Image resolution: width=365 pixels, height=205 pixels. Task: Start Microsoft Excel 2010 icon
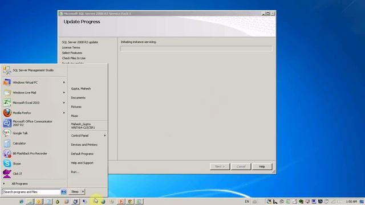(7, 102)
